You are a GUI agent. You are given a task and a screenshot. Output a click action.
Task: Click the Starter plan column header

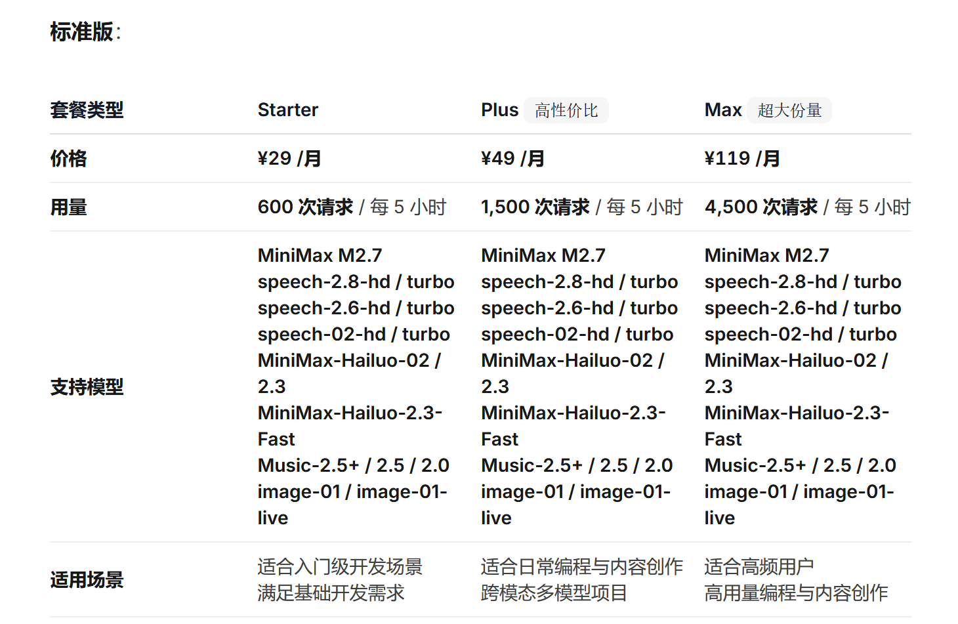coord(287,110)
